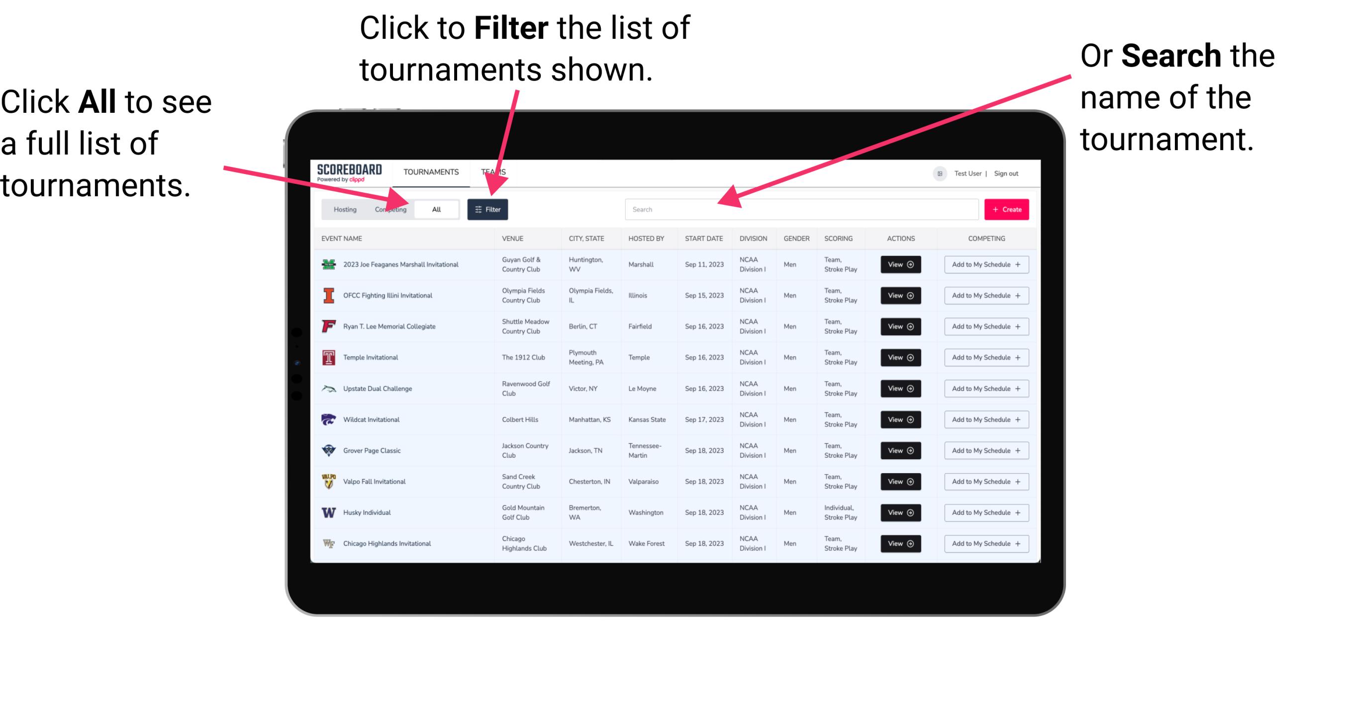This screenshot has height=725, width=1349.
Task: Open Filter options panel
Action: 489,209
